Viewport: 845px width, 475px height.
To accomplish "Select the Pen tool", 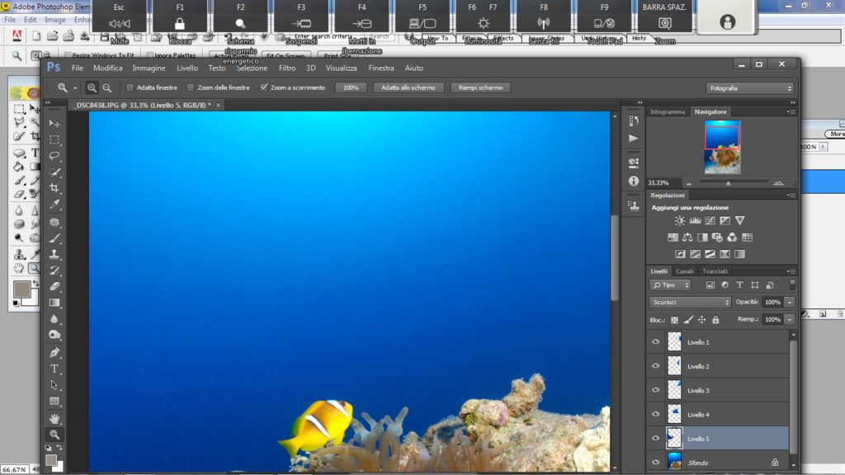I will click(54, 352).
